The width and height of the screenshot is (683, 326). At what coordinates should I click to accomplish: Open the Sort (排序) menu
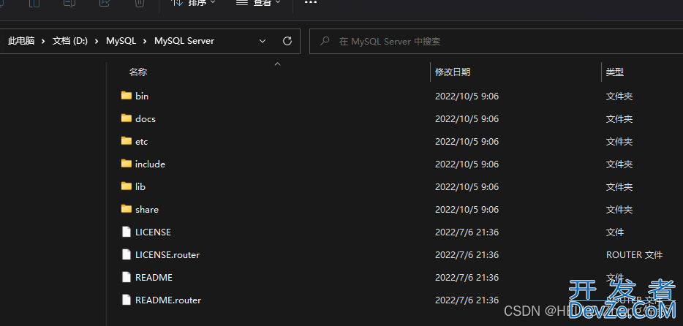[x=194, y=3]
